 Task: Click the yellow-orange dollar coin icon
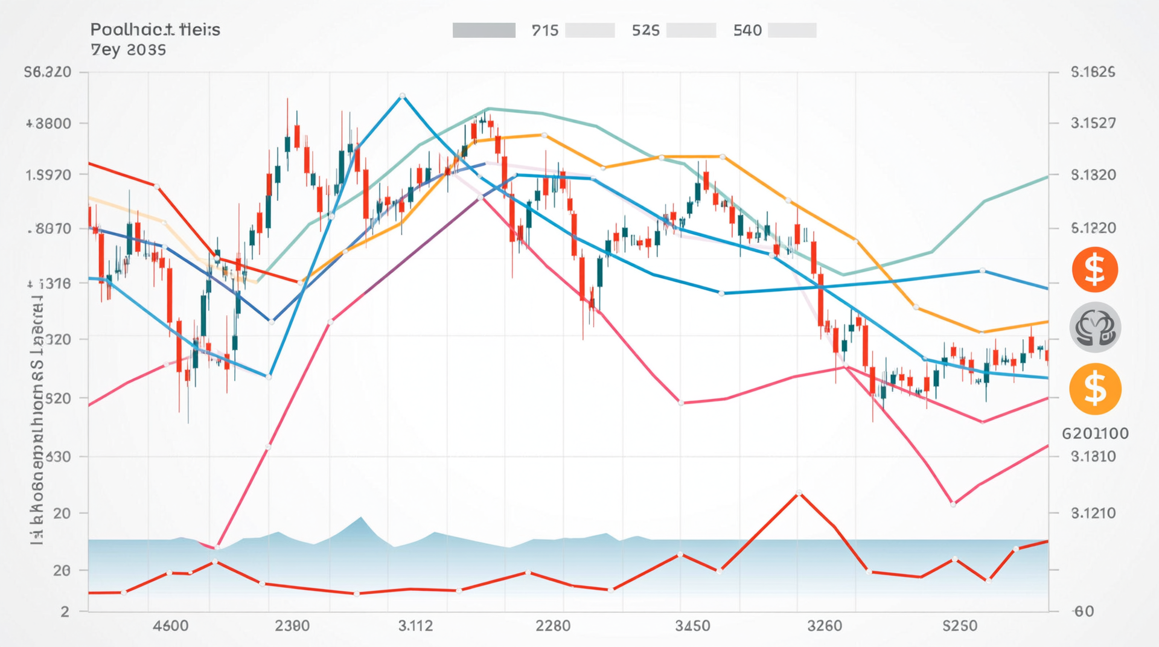pos(1095,389)
